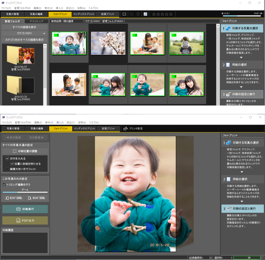Rotate the photo left 90° (左90°回転)

[13, 198]
